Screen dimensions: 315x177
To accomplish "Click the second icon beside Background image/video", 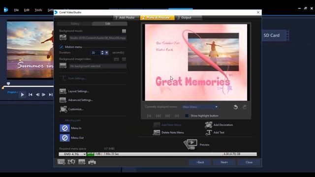I will [x=124, y=59].
